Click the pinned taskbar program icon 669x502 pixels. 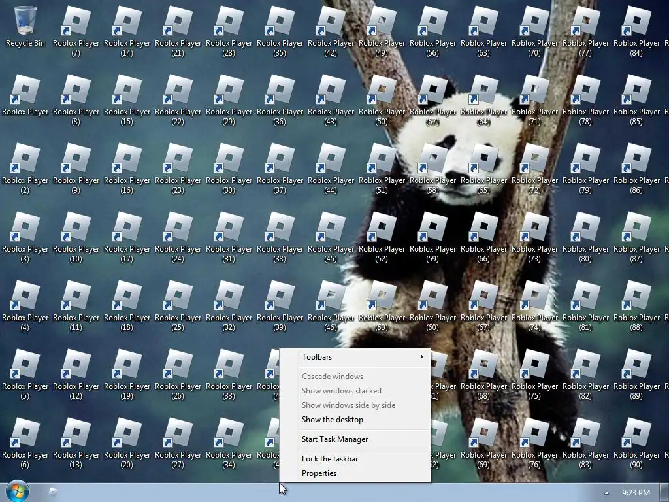pos(53,492)
